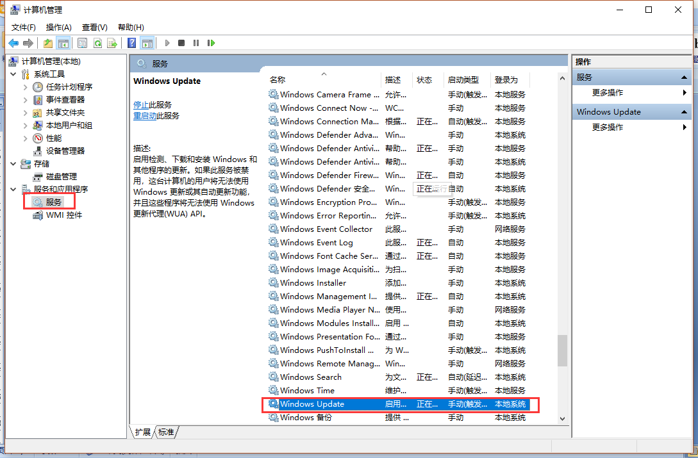Open Help with the blue question-mark icon
698x458 pixels.
click(132, 43)
